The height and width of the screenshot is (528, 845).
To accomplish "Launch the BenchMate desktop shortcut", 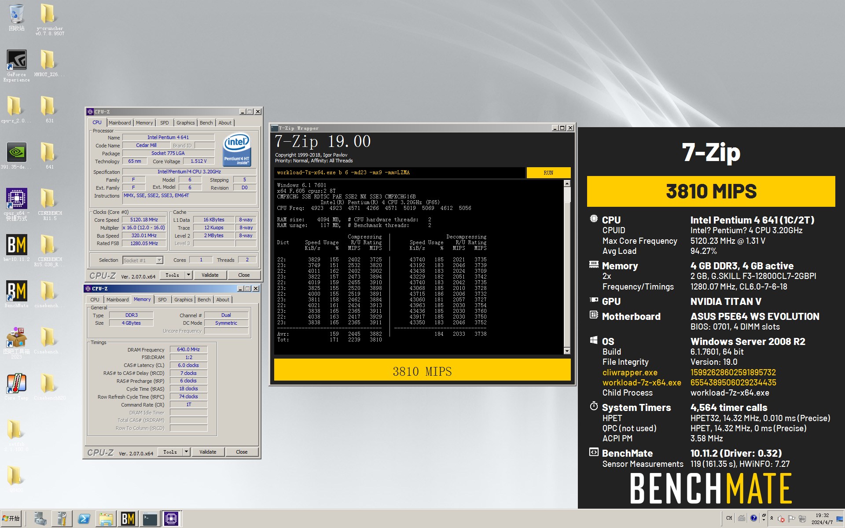I will coord(16,294).
